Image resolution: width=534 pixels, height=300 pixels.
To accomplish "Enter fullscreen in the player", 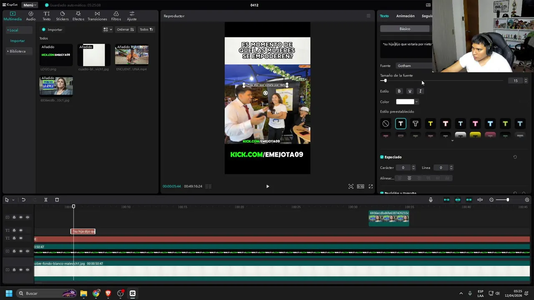I will pos(370,187).
